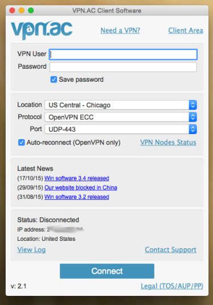The height and width of the screenshot is (305, 213).
Task: Open the Location list showing US Central - Chicago
Action: pos(121,105)
